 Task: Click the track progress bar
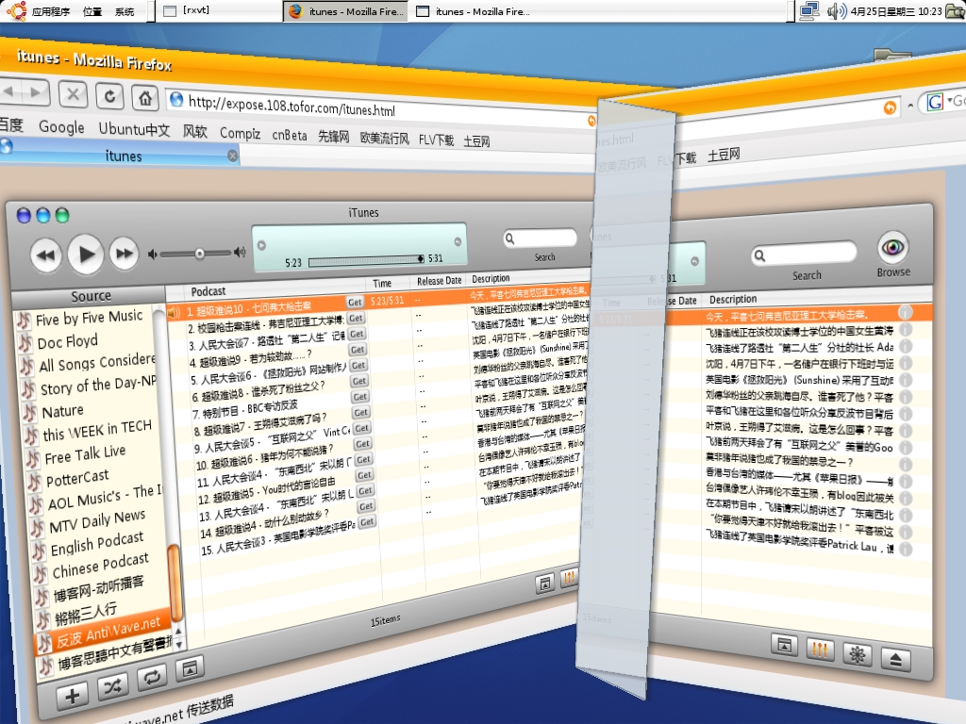[x=366, y=260]
